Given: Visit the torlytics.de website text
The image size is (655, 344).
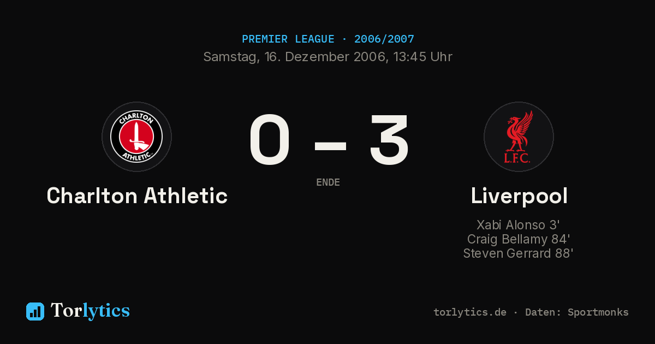Looking at the screenshot, I should pos(470,312).
